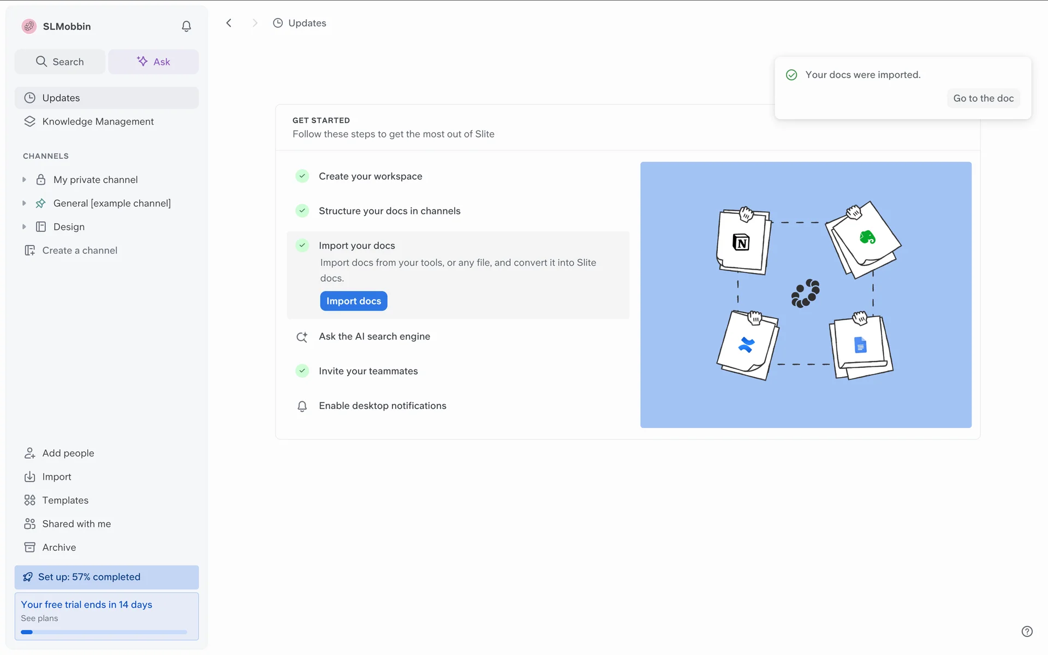
Task: Click the SLMobbin workspace logo
Action: [29, 26]
